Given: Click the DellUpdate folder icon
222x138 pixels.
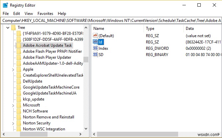Looking at the screenshot, I should coord(19,81).
